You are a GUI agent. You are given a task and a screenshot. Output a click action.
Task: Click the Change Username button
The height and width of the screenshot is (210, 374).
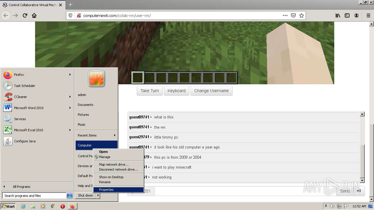click(212, 91)
